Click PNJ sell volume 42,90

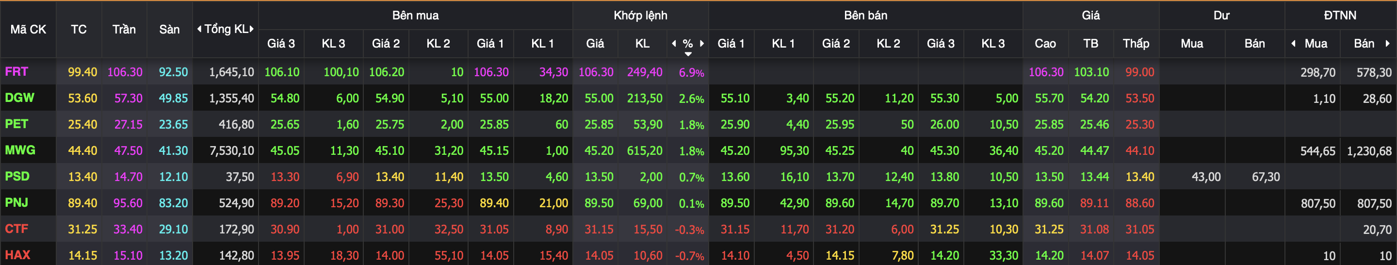click(794, 203)
